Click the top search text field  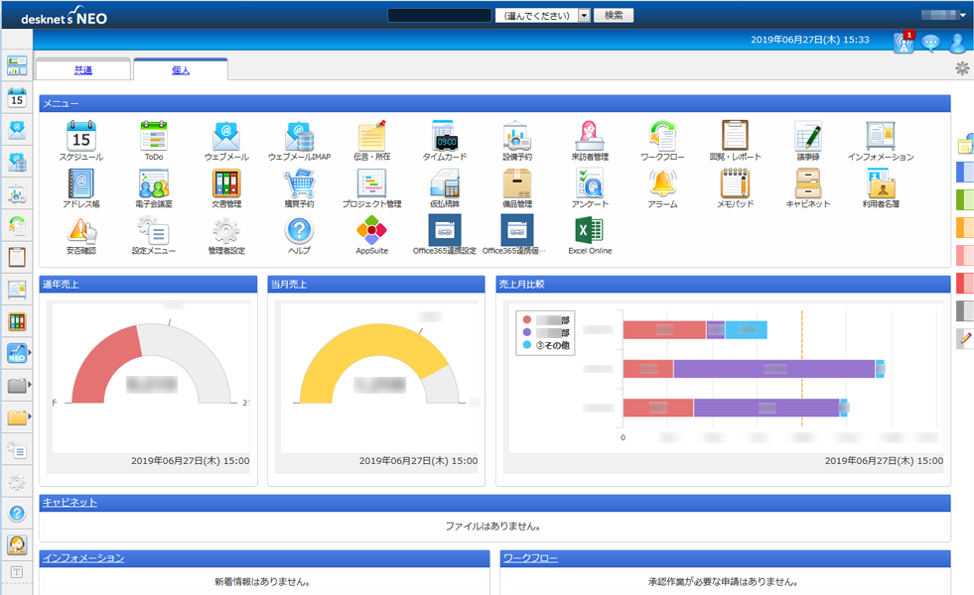(439, 16)
